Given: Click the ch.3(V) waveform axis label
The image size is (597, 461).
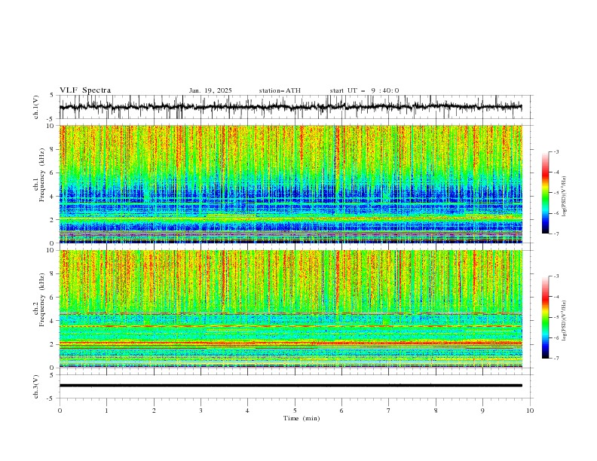Looking at the screenshot, I should [36, 386].
